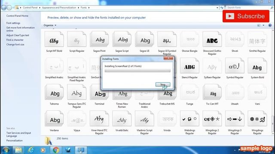Select the Segoe Print font icon
The width and height of the screenshot is (275, 154).
tap(99, 39)
